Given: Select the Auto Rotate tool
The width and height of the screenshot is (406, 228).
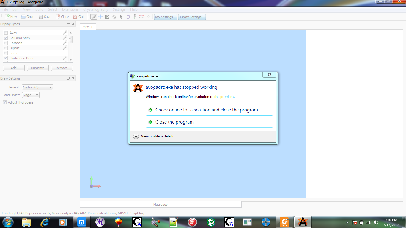Looking at the screenshot, I should pyautogui.click(x=128, y=17).
